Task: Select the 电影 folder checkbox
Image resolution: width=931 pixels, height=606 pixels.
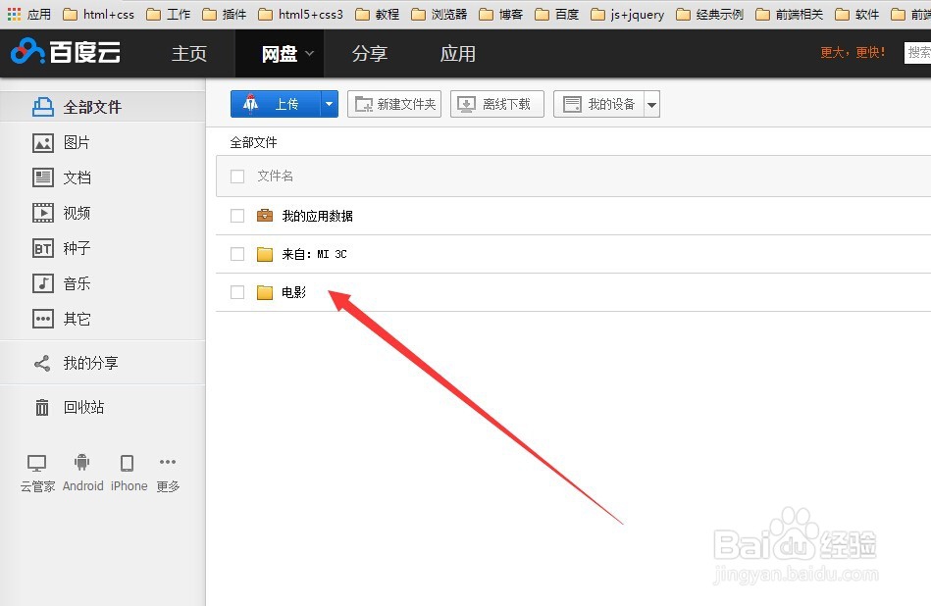Action: 236,291
